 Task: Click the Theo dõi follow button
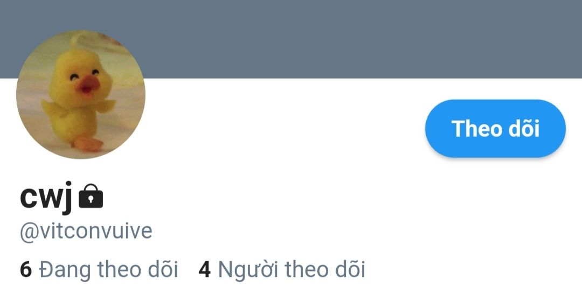click(495, 128)
